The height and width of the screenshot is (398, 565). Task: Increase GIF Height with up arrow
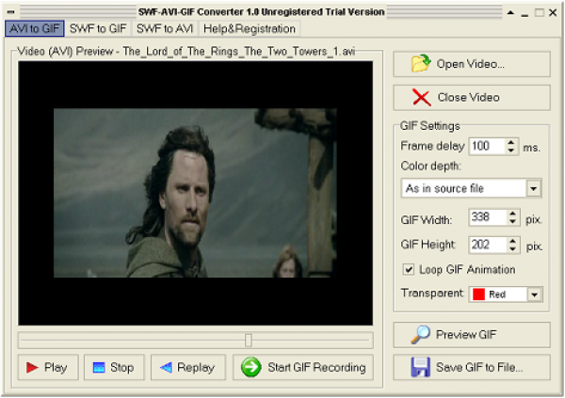click(513, 241)
